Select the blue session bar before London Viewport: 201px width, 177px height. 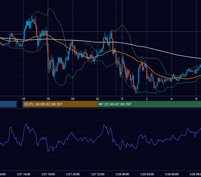[x=8, y=104]
